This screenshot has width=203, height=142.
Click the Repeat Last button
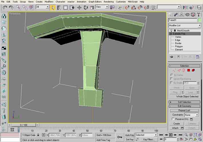184,110
